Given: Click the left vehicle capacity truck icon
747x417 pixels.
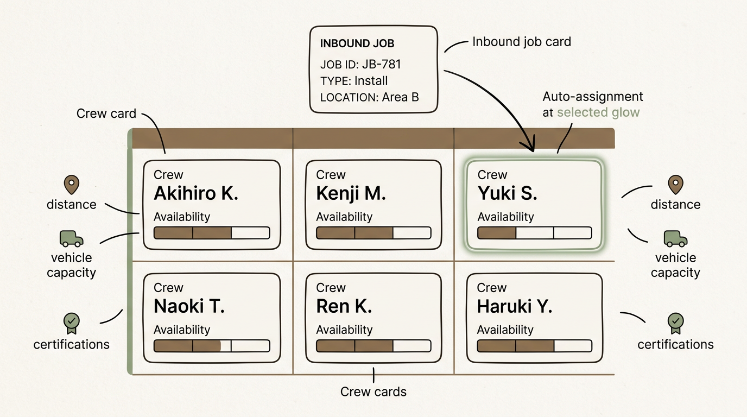Looking at the screenshot, I should click(x=72, y=239).
